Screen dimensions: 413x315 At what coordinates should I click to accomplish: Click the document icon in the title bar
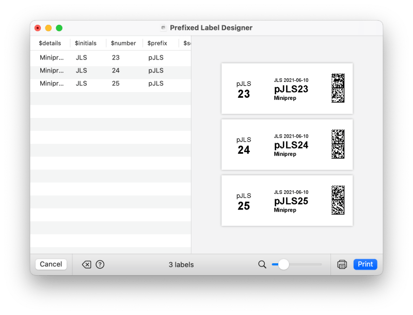click(x=163, y=27)
